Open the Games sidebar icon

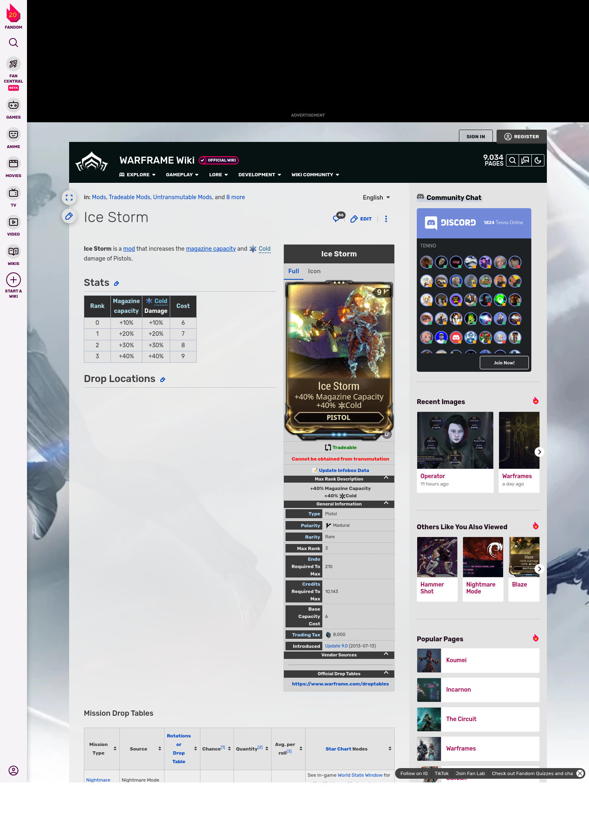click(13, 105)
